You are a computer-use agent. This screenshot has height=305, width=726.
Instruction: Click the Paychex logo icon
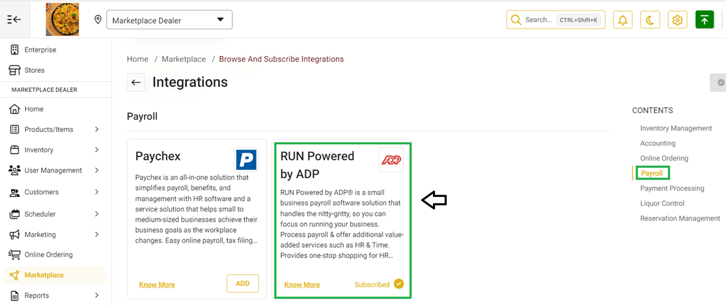coord(246,159)
